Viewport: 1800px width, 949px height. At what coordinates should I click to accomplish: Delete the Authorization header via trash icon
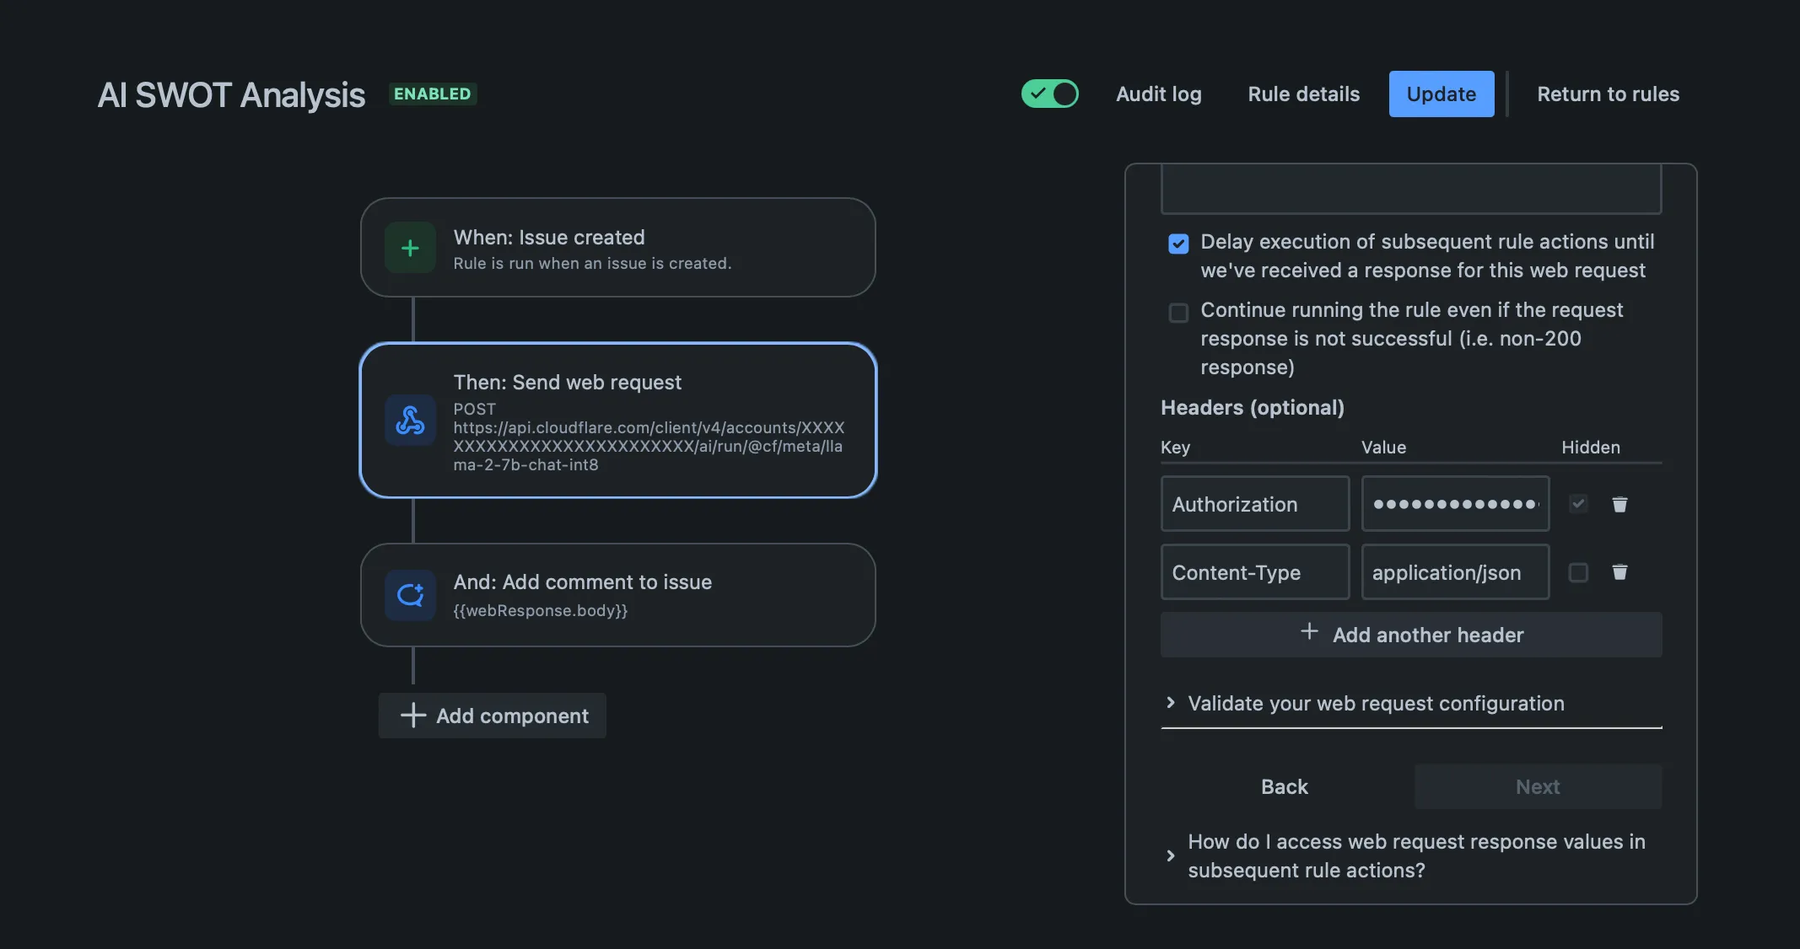tap(1619, 503)
